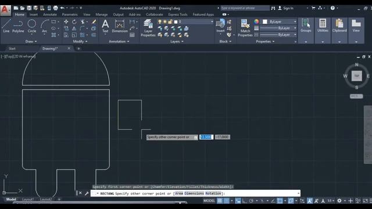Open the Groups panel dropdown
The height and width of the screenshot is (209, 372).
306,42
